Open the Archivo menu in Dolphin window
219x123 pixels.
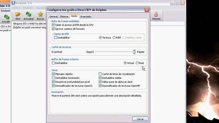point(16,8)
